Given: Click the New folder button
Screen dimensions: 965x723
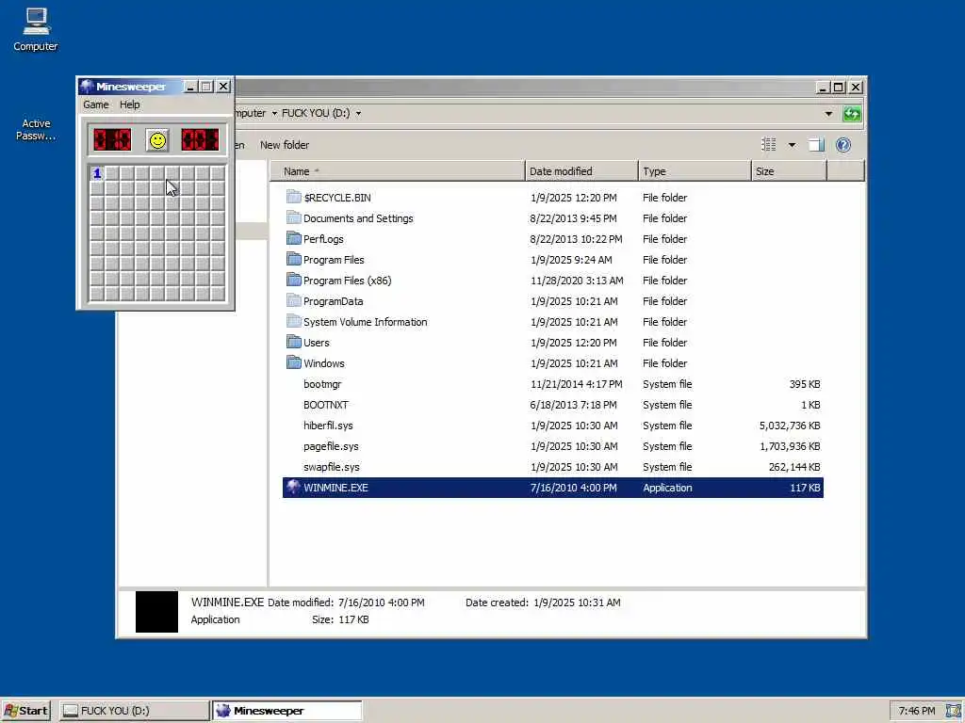Looking at the screenshot, I should [x=285, y=145].
